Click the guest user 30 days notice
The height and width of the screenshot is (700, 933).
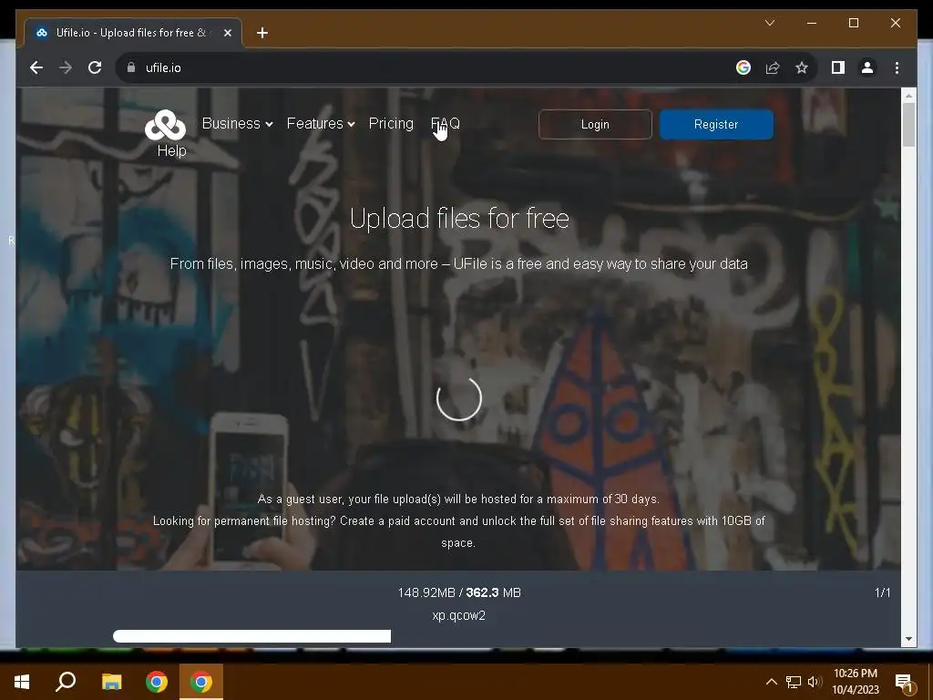(x=458, y=499)
